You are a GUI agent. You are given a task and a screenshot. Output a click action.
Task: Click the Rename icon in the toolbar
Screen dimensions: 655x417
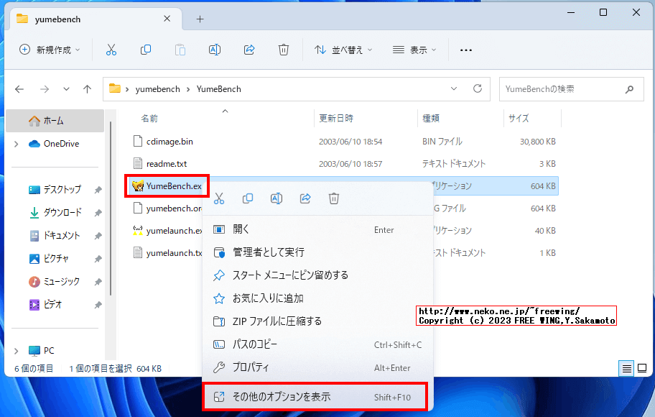214,50
